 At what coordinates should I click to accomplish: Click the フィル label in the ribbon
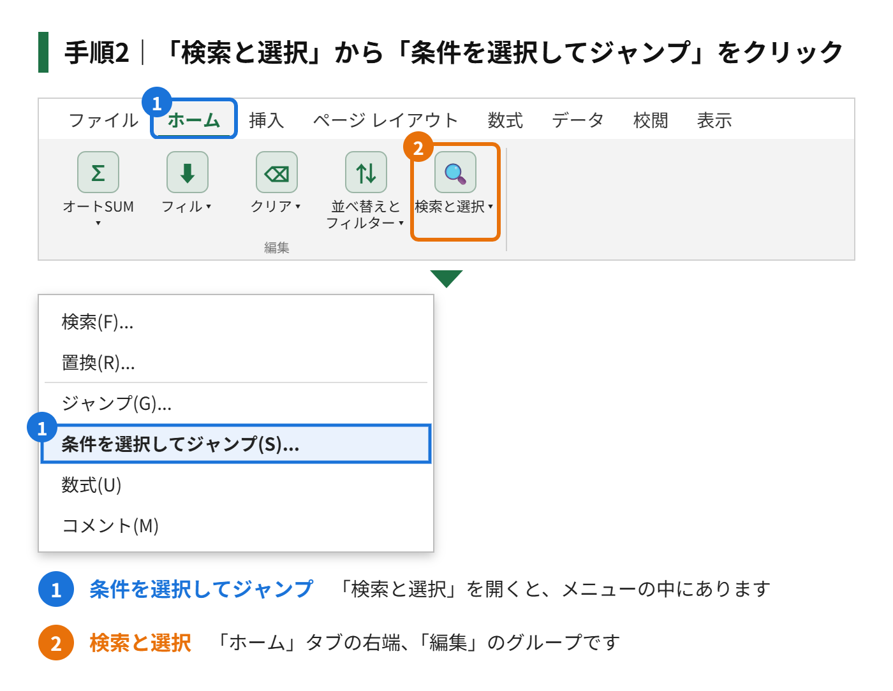[x=182, y=207]
